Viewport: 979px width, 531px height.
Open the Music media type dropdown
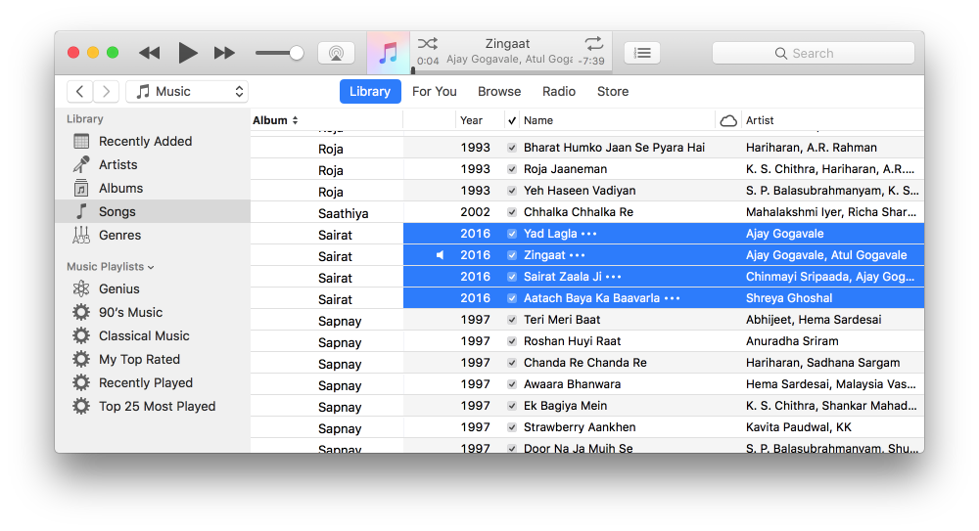(187, 92)
